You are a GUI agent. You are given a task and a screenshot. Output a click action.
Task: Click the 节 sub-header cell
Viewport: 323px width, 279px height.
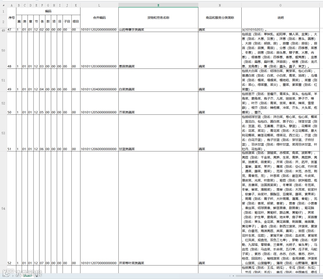[x=36, y=22]
